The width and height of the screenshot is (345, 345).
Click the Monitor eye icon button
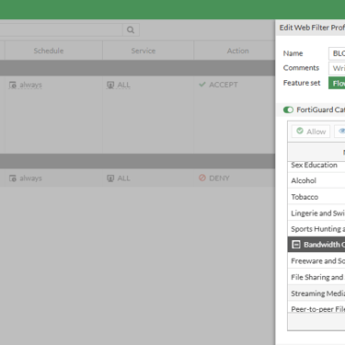(x=341, y=132)
